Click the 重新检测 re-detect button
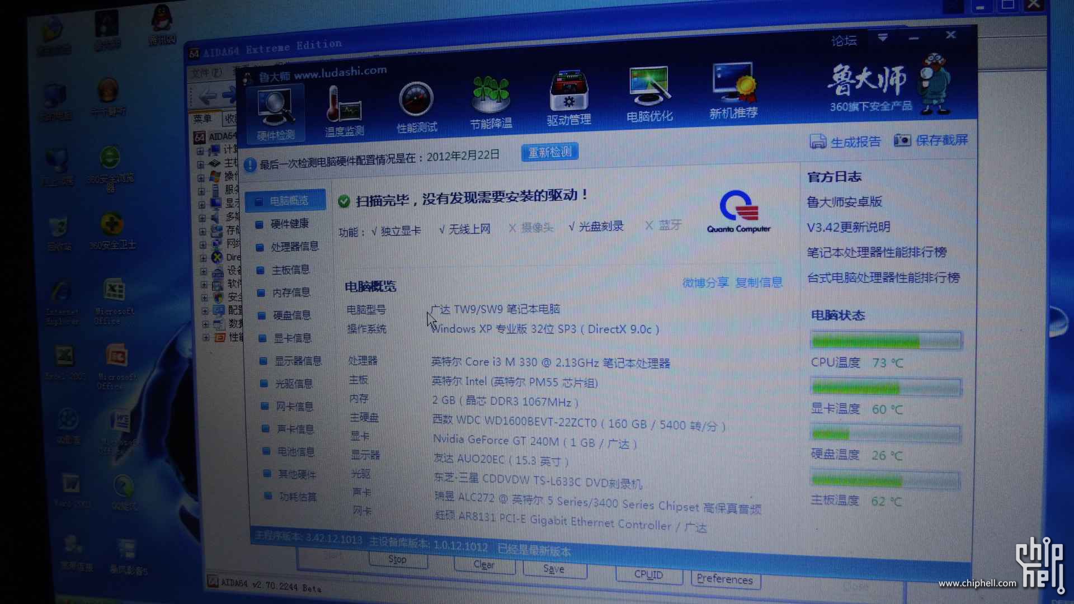The image size is (1074, 604). pos(550,152)
